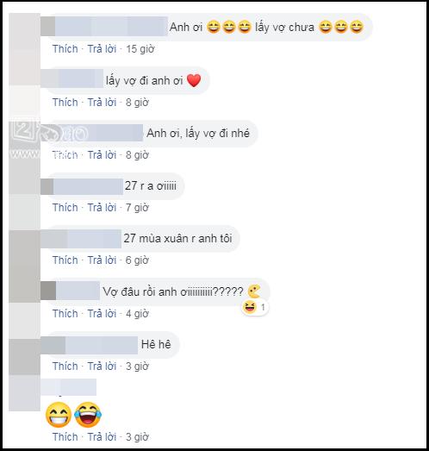
Task: Like the 'lấy vợ chưa' comment
Action: [65, 49]
